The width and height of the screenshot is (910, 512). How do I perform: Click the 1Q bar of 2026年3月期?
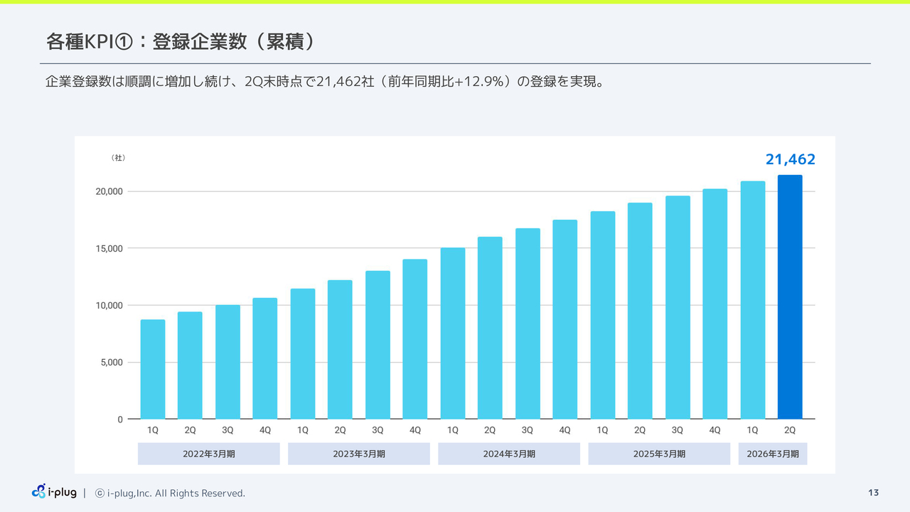[752, 300]
